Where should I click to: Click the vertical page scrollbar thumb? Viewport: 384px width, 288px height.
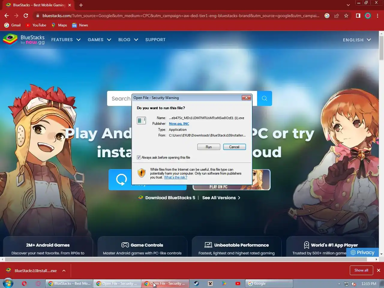pos(381,48)
